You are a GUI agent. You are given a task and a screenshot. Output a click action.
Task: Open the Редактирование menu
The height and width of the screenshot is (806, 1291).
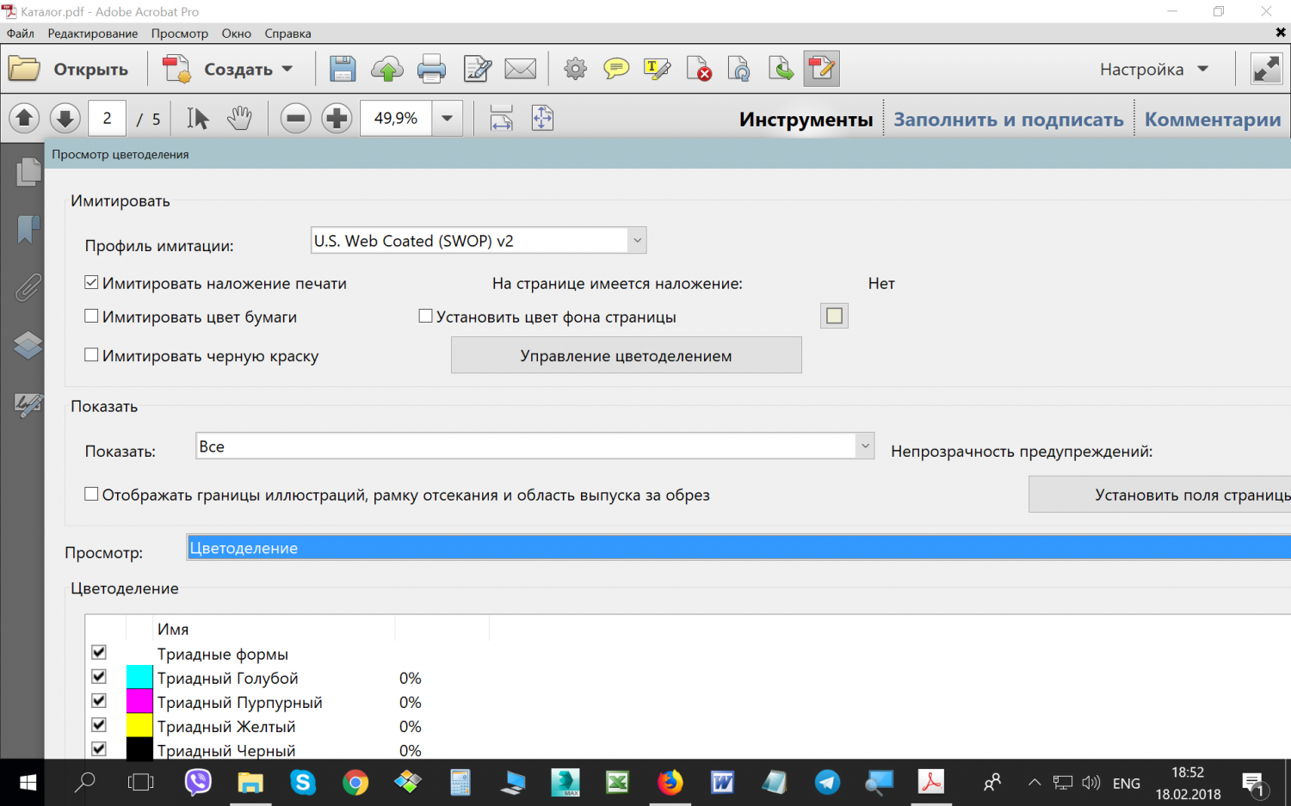coord(93,34)
